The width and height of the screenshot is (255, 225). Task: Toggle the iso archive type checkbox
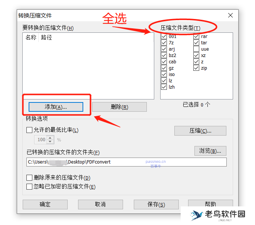(x=164, y=74)
